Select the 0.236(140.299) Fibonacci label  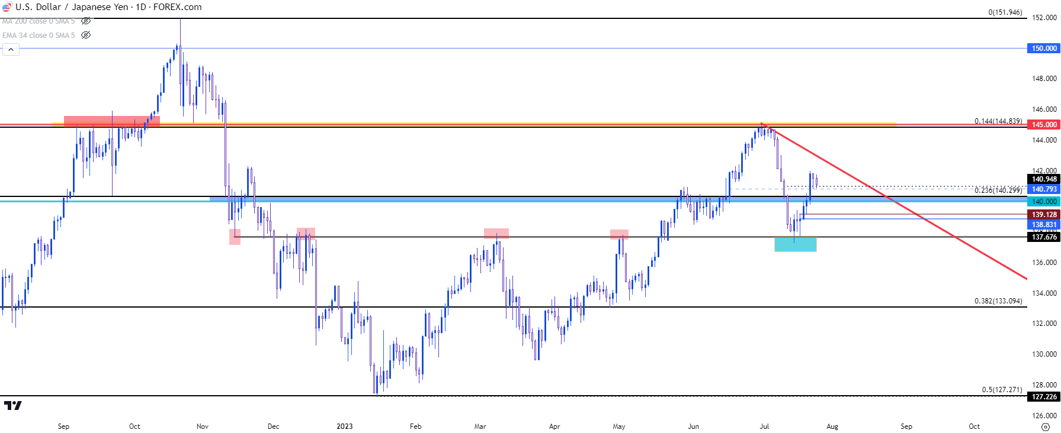point(998,190)
